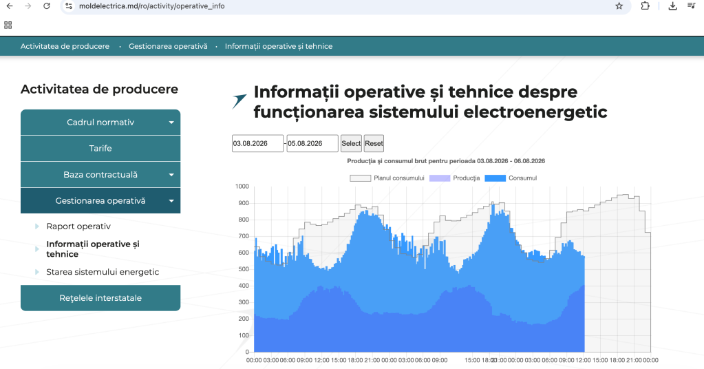The height and width of the screenshot is (369, 704).
Task: Collapse Gestionarea operativă dropdown arrow
Action: point(171,201)
